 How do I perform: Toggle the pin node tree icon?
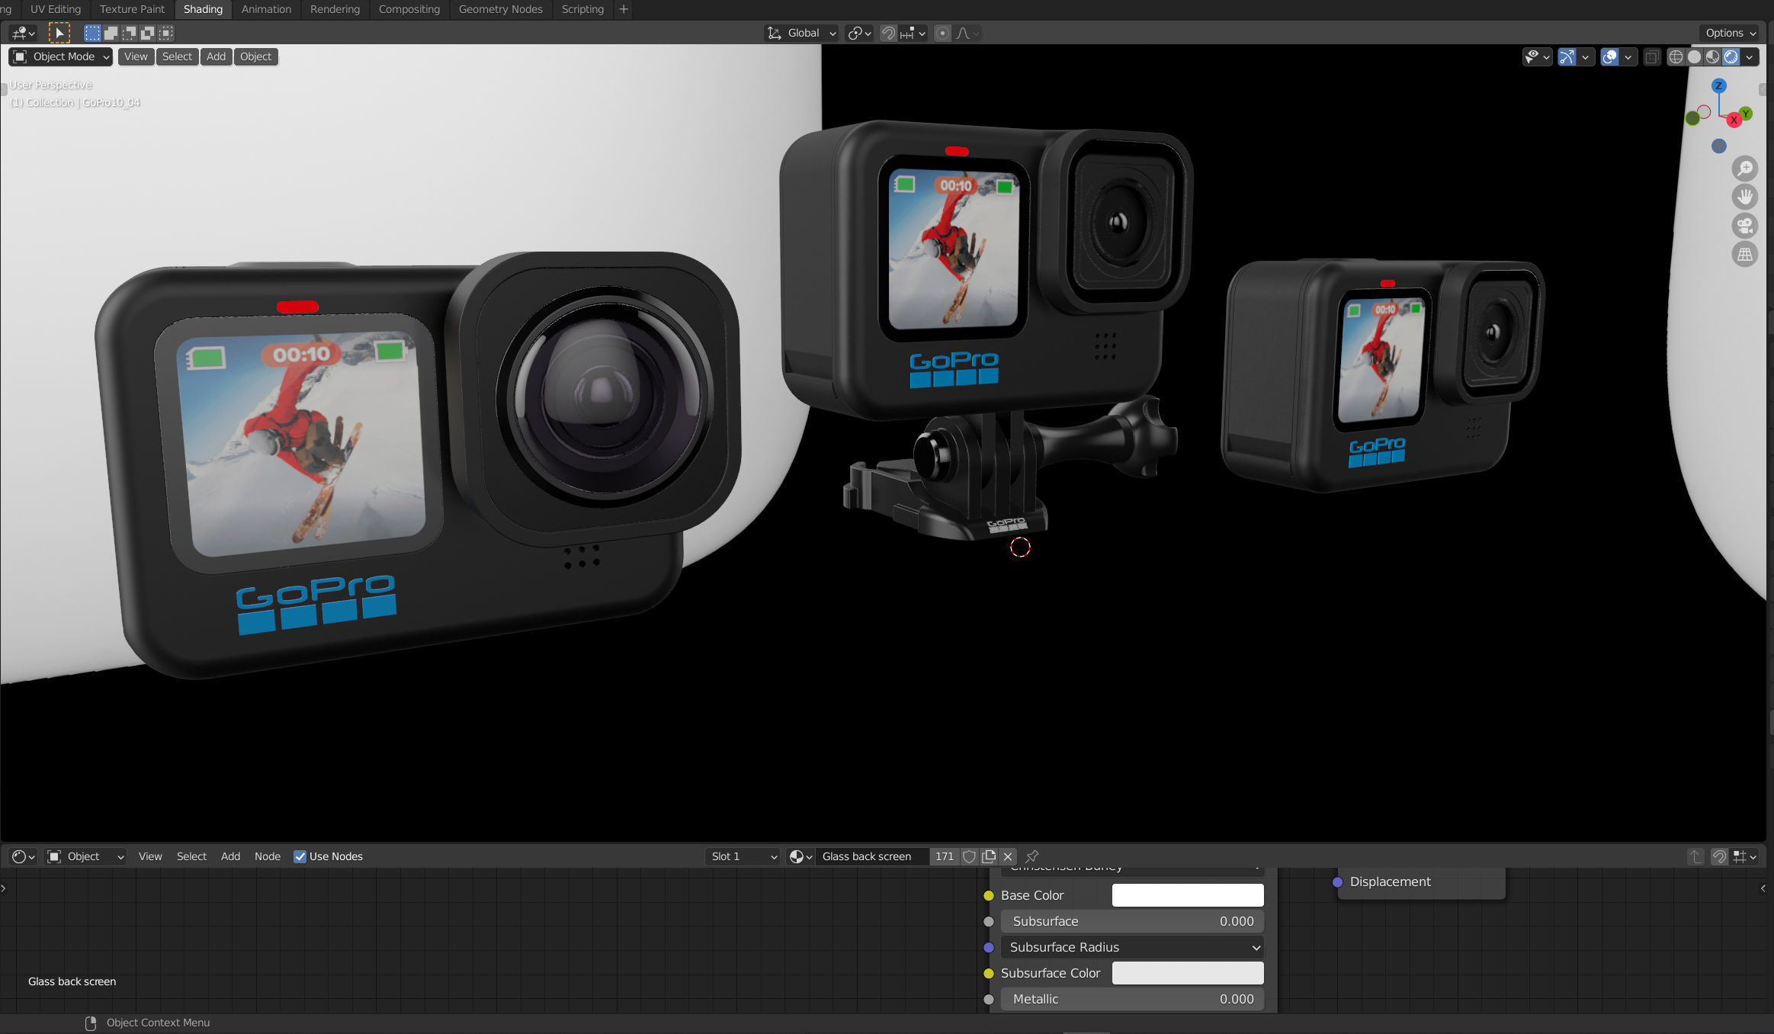click(1032, 856)
